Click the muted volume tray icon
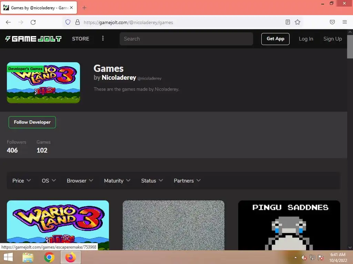Viewport: 353px width, 264px height. pyautogui.click(x=304, y=257)
